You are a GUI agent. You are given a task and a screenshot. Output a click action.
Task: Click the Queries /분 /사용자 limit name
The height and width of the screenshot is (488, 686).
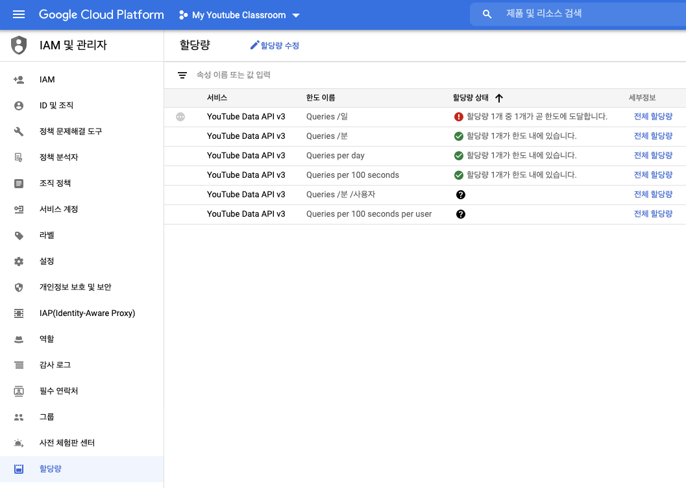tap(340, 195)
